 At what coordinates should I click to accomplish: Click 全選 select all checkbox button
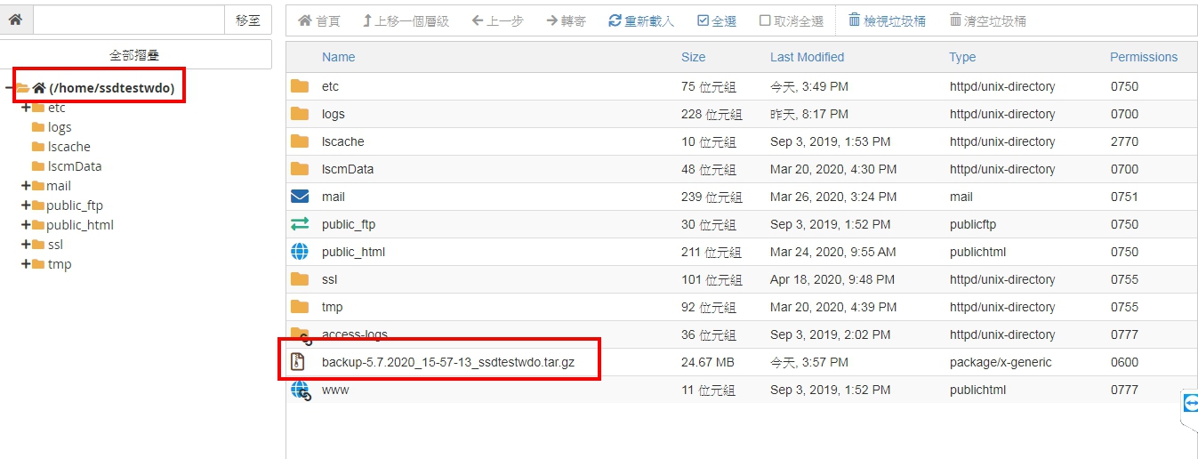(717, 20)
